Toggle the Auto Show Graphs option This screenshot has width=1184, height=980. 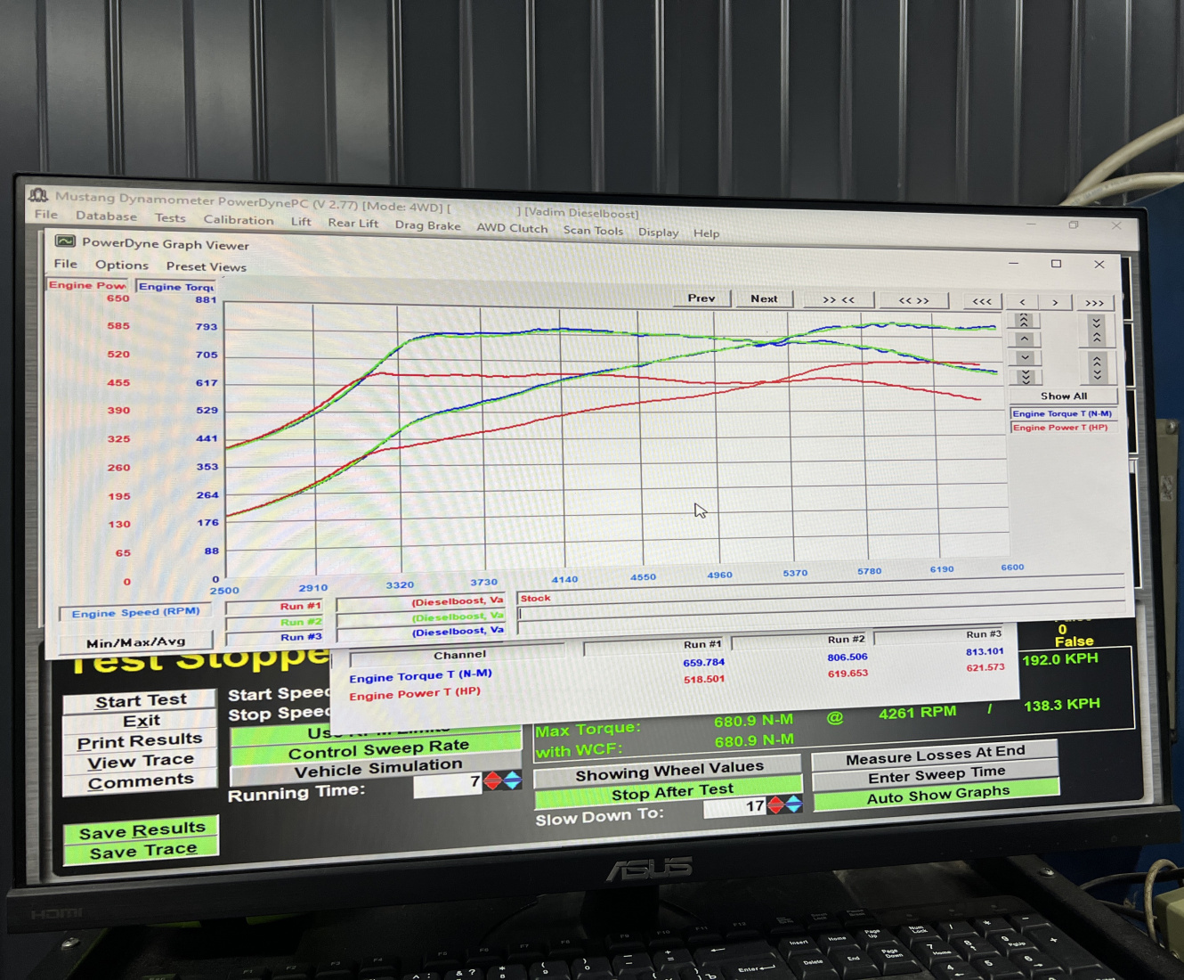pyautogui.click(x=937, y=795)
